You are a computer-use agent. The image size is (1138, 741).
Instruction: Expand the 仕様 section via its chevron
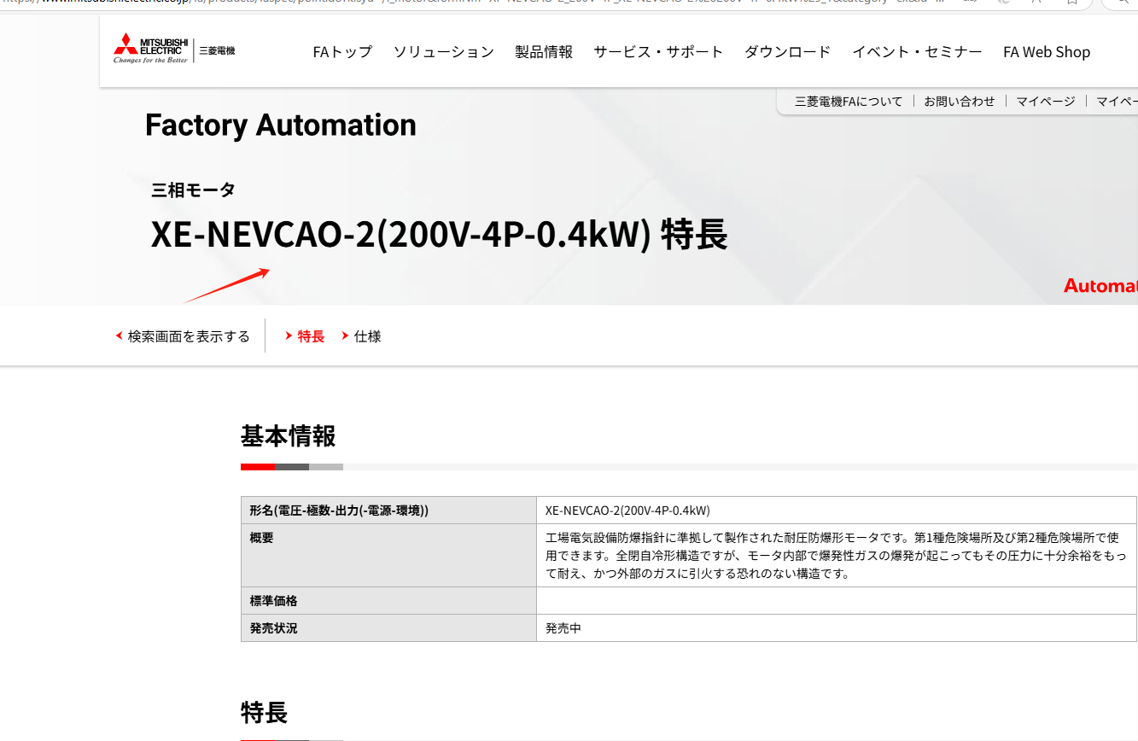pos(344,335)
